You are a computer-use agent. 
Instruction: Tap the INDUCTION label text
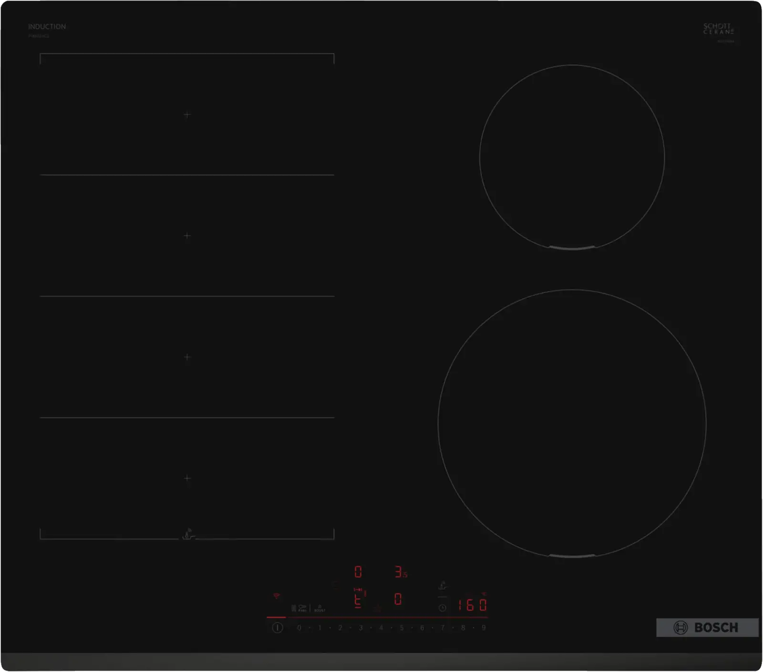47,27
